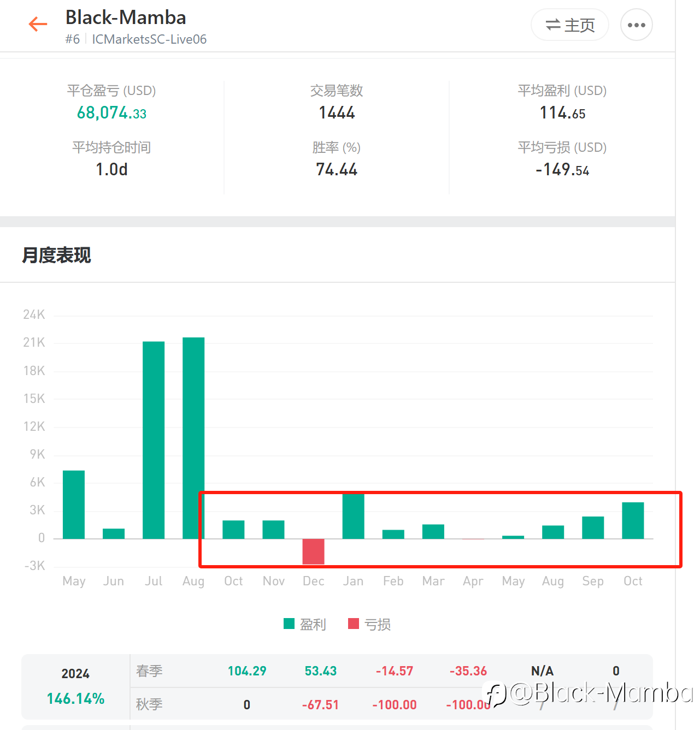Select the Mar profit bar
The height and width of the screenshot is (730, 700).
[x=433, y=532]
